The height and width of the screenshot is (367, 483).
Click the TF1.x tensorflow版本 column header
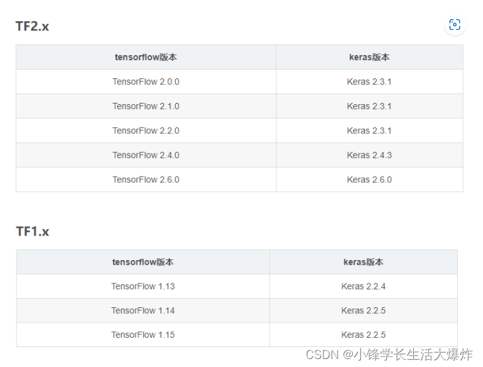click(143, 262)
